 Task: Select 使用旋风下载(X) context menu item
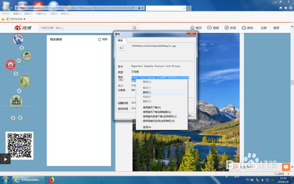(x=162, y=107)
